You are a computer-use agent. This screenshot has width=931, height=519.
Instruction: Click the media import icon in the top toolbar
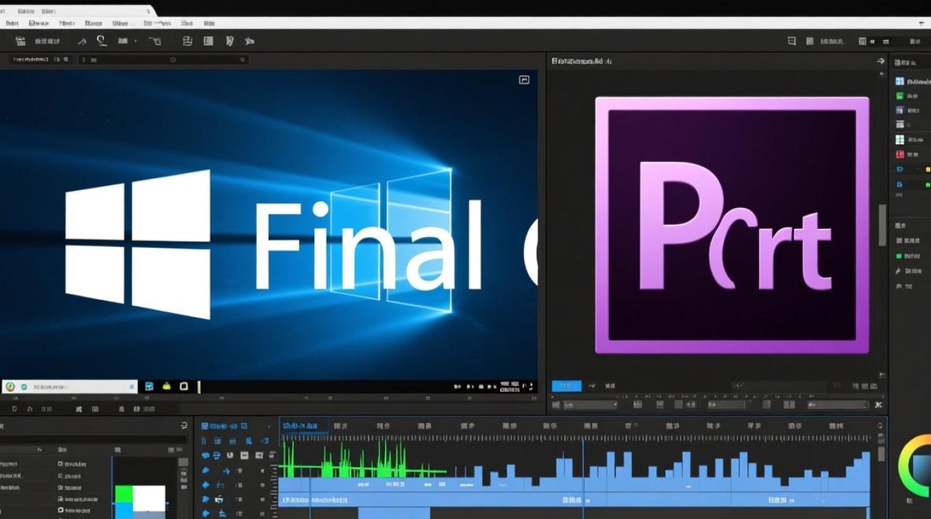19,41
